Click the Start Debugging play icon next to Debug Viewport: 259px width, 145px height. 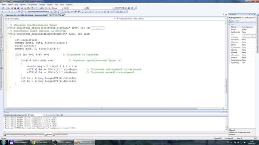pos(50,8)
